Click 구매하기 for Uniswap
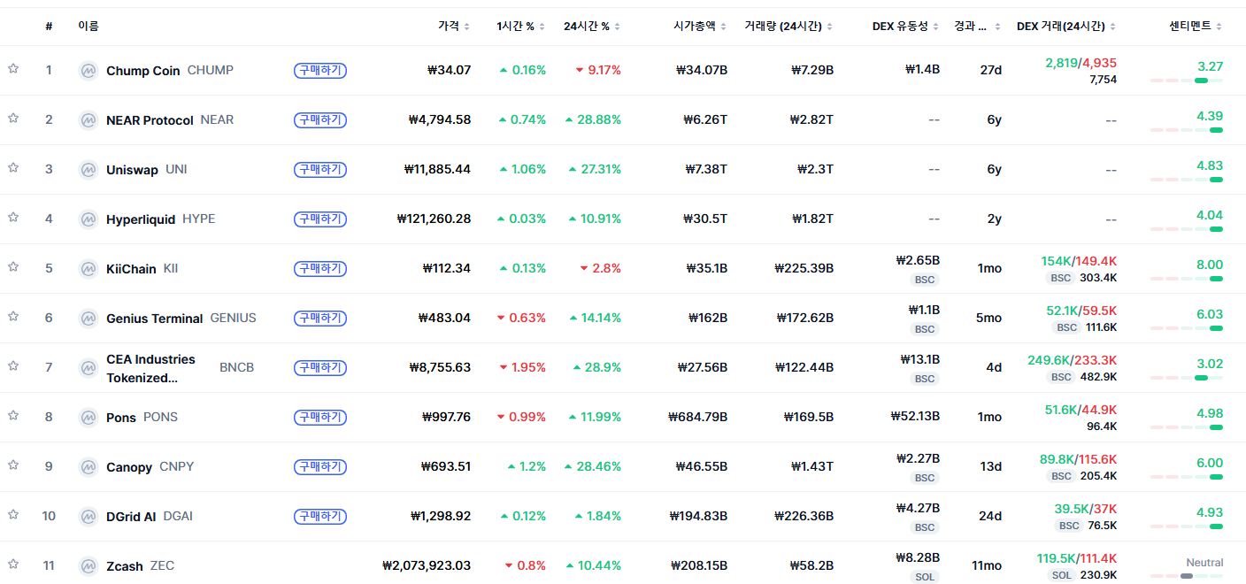The image size is (1246, 584). pyautogui.click(x=320, y=170)
